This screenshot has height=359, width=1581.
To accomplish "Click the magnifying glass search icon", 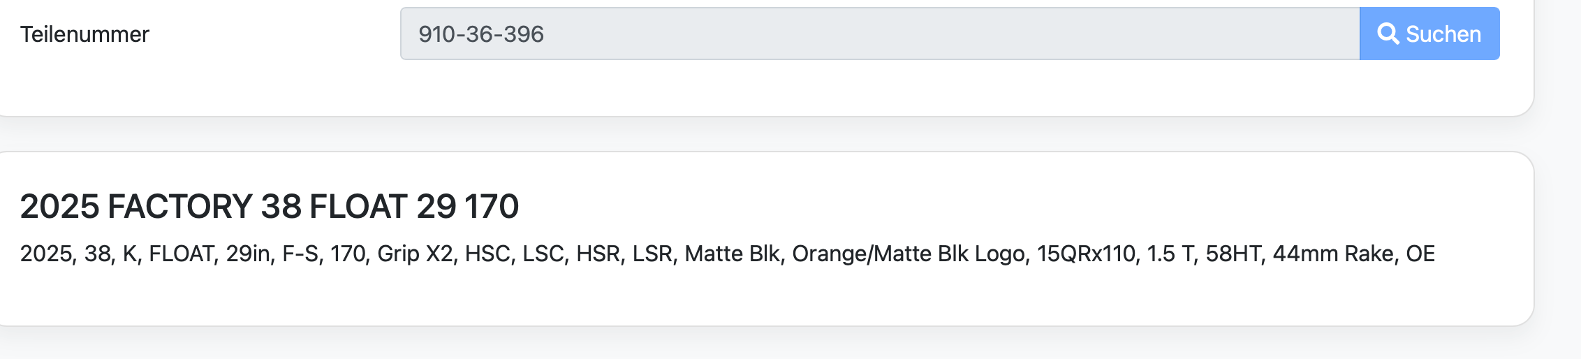I will 1388,34.
